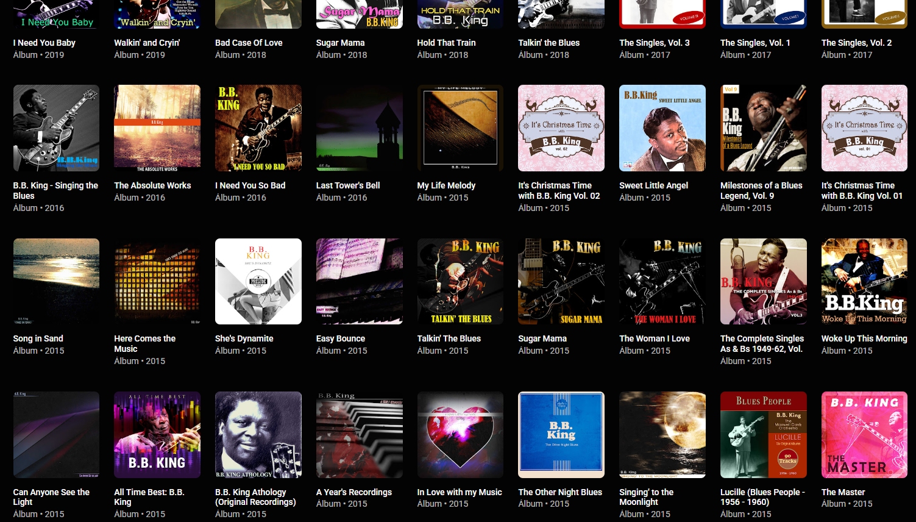Screen dimensions: 916x522
Task: Select the Milestones of a Blues Legend cover
Action: coord(764,128)
